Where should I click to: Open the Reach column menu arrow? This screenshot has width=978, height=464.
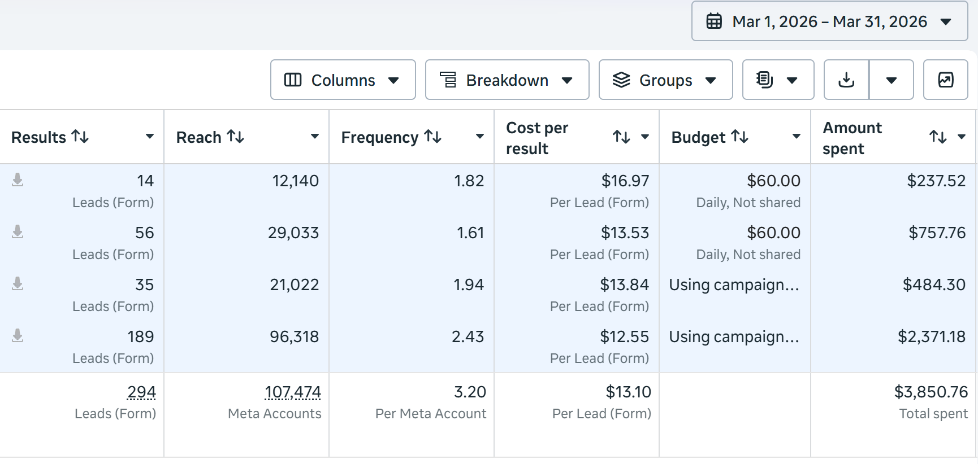(315, 137)
